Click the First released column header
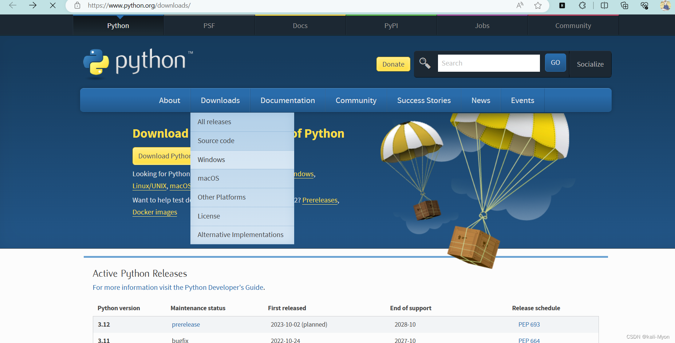The height and width of the screenshot is (343, 675). point(287,308)
